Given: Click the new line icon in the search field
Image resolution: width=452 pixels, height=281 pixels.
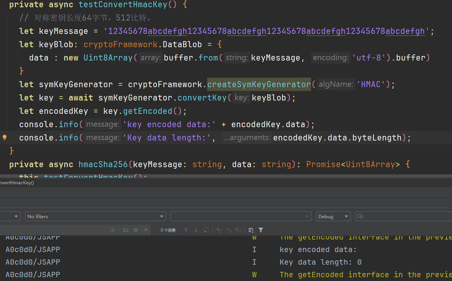Looking at the screenshot, I should (x=113, y=230).
